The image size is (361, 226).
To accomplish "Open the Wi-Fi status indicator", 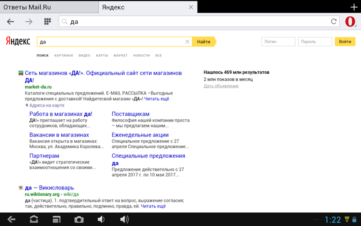I will (347, 219).
